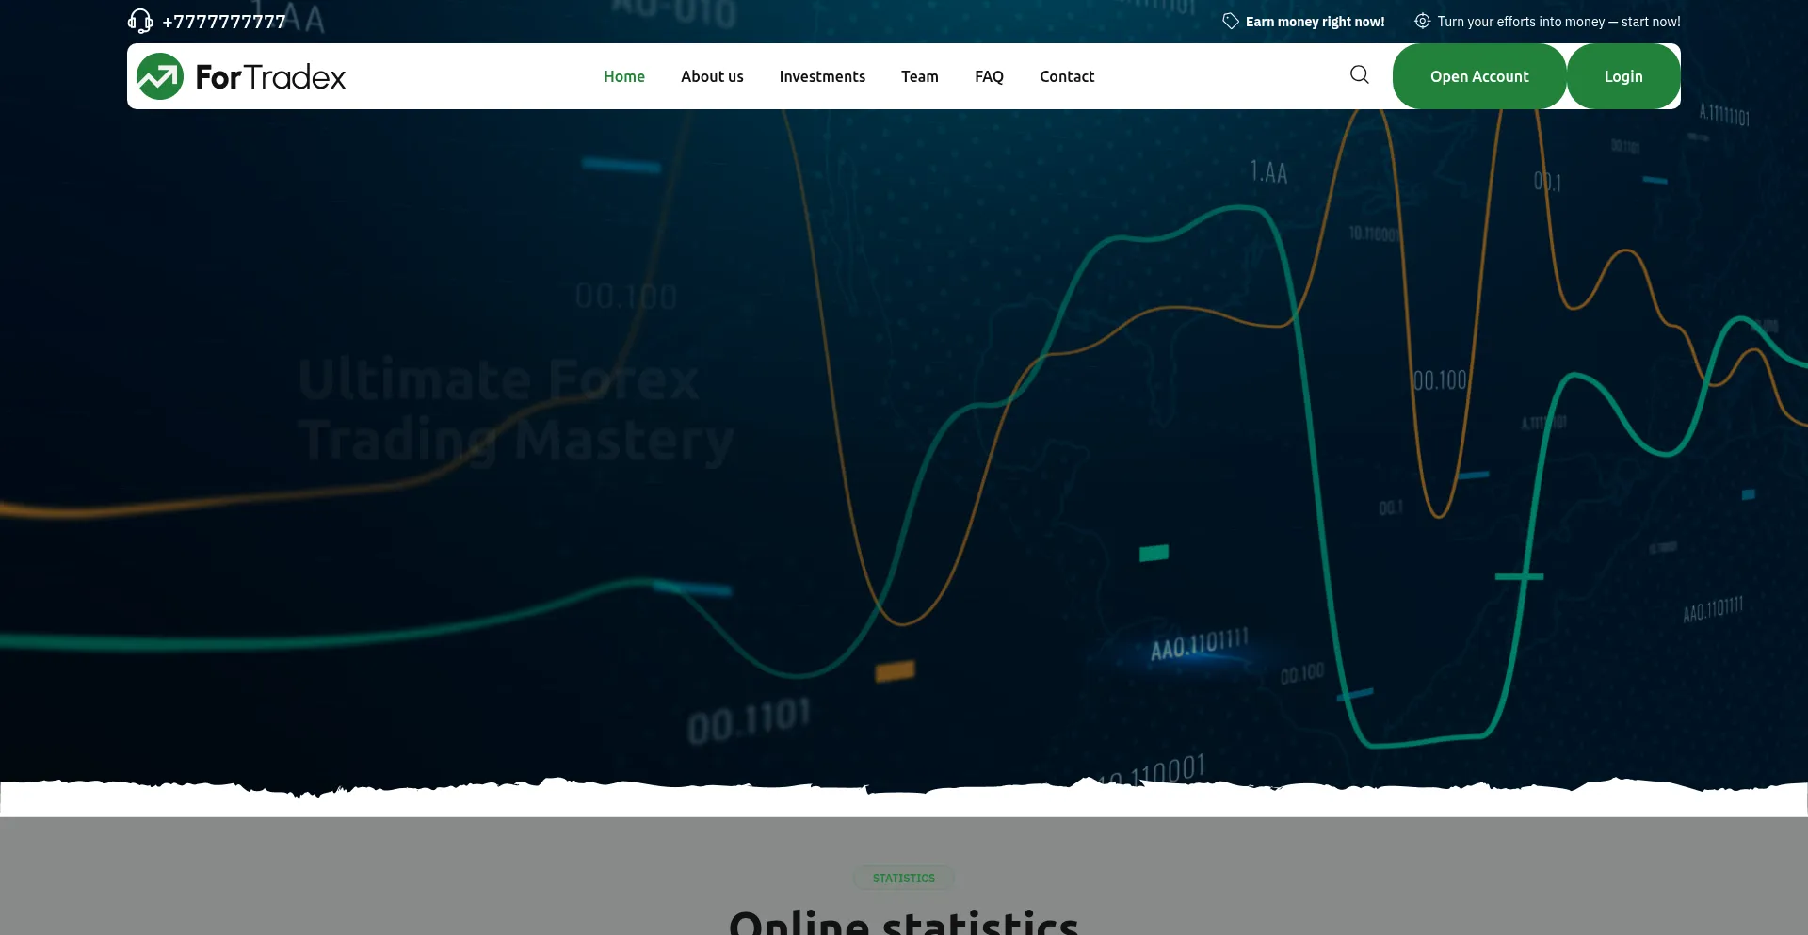Click the ForTradex brand name

270,76
